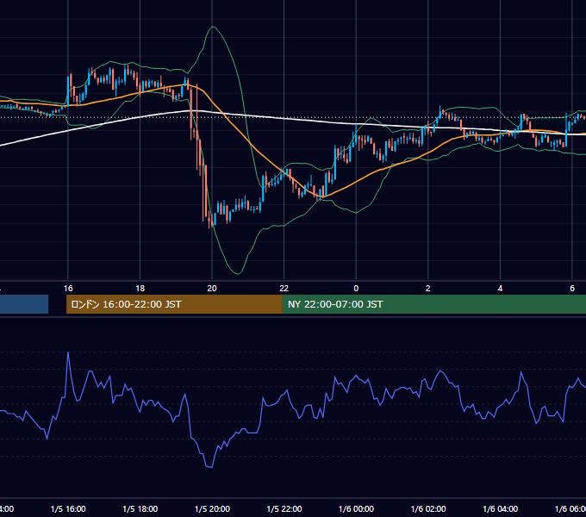Screen dimensions: 586x517
Task: Click the 1/5 18:00 time label
Action: [140, 508]
